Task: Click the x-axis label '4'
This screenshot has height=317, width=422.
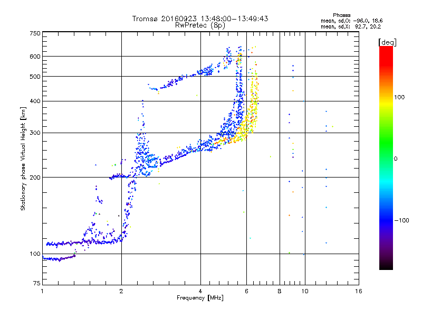Action: tap(200, 291)
